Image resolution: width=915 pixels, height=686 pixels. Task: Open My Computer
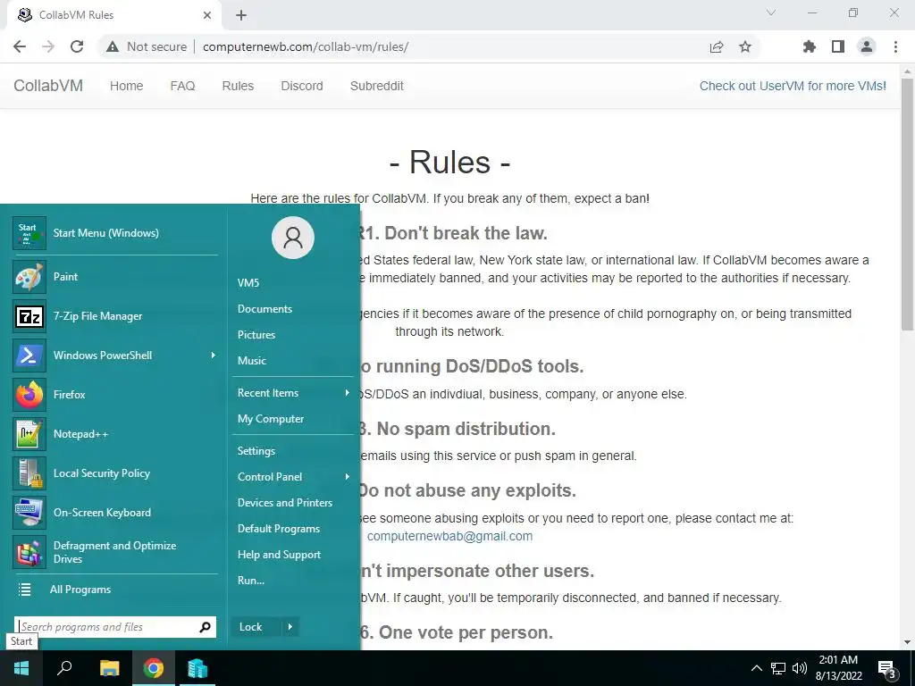[270, 419]
